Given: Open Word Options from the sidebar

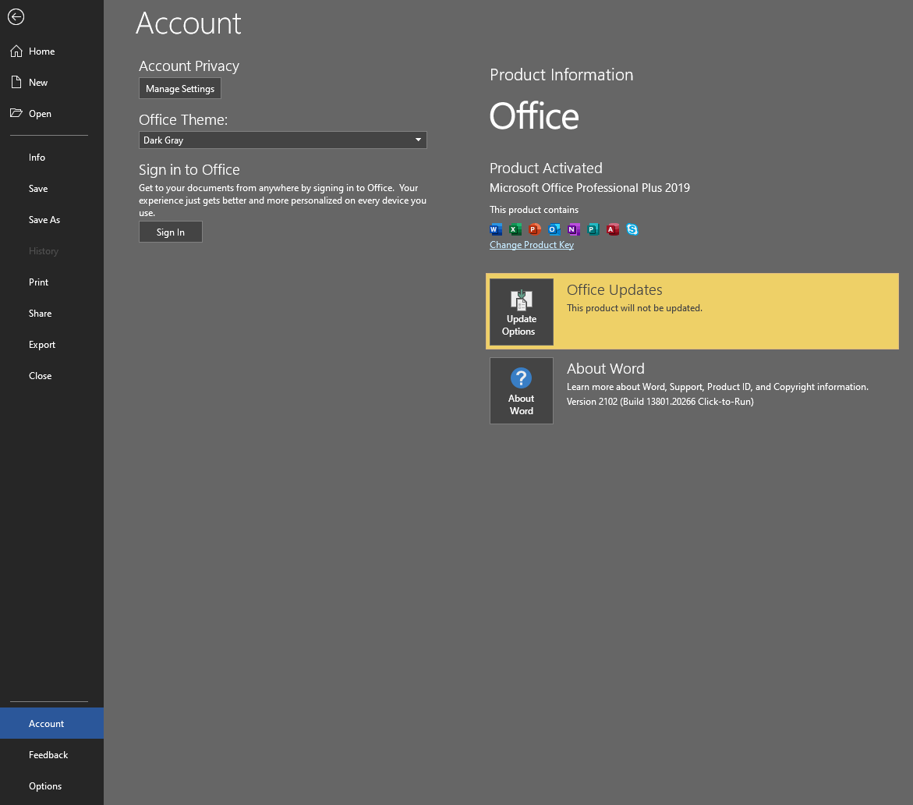Looking at the screenshot, I should [x=51, y=785].
